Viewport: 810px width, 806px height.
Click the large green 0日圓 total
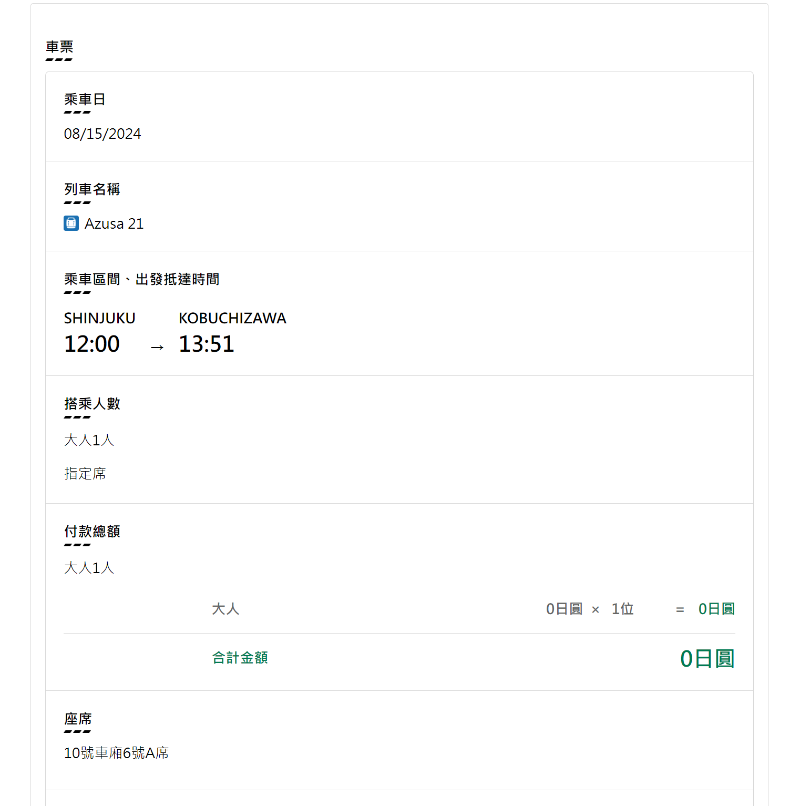click(x=707, y=659)
